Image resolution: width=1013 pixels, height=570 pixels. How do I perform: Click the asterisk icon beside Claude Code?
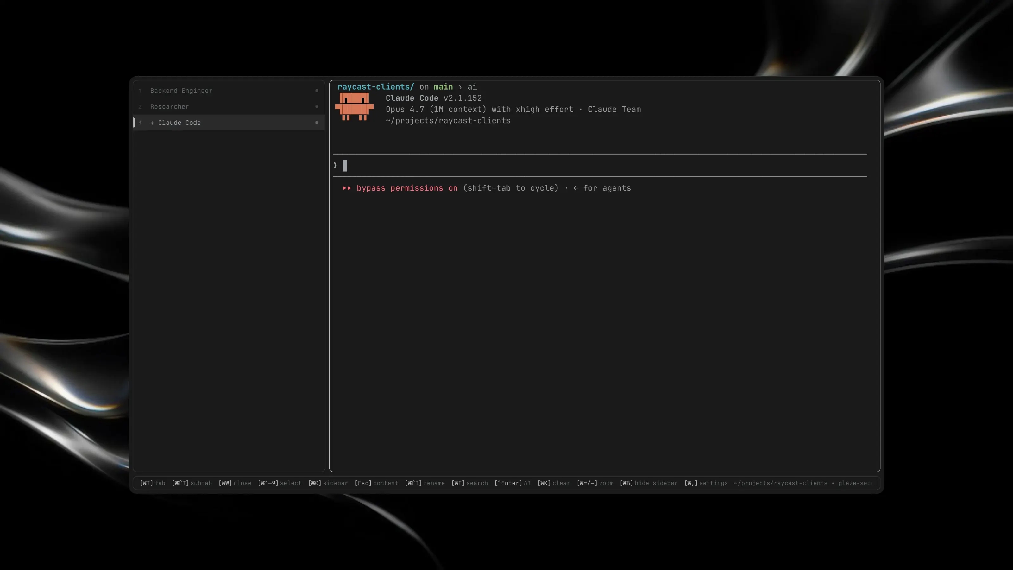pos(152,123)
